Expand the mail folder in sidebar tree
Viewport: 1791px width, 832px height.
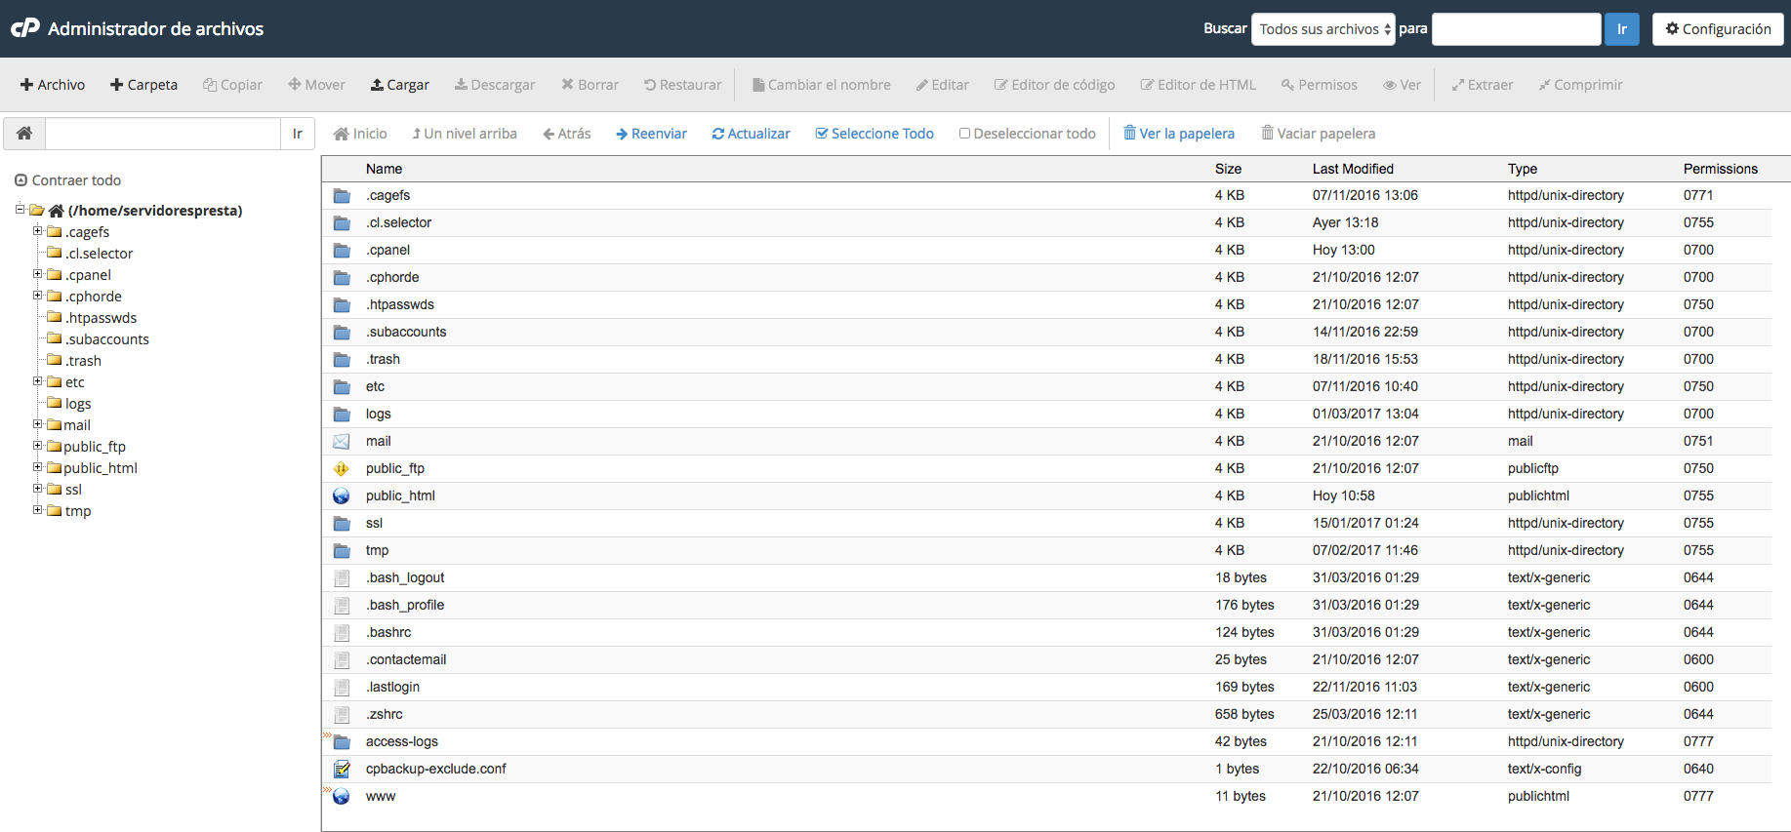tap(38, 424)
